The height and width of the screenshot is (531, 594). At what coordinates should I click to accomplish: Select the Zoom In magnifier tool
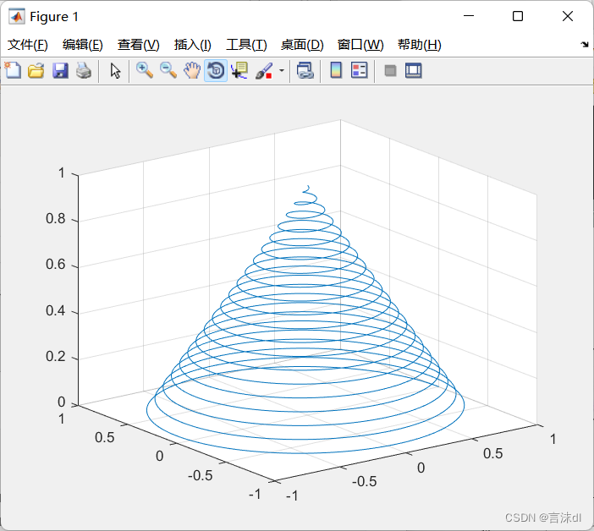coord(145,71)
